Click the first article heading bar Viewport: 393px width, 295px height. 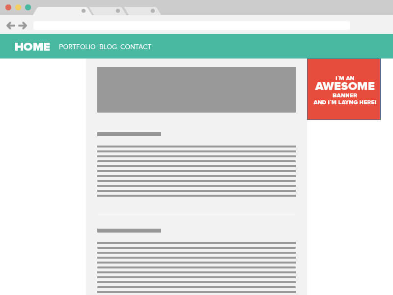click(129, 134)
